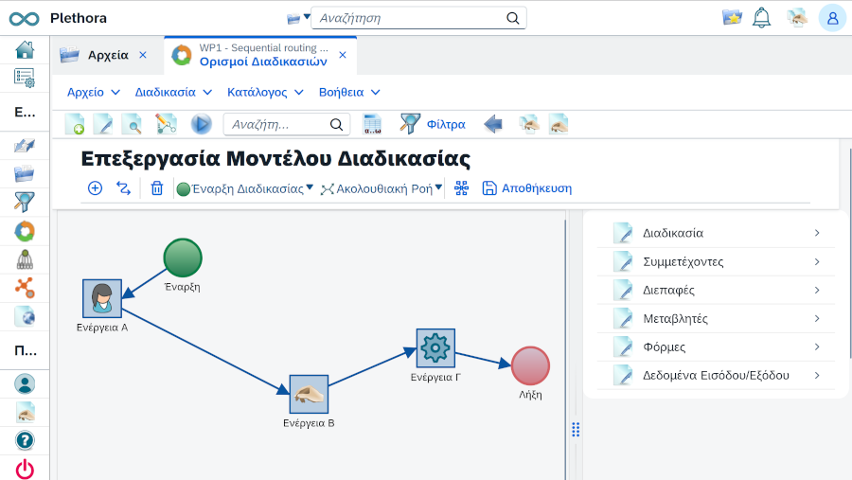Open the list settings sidebar icon
This screenshot has width=852, height=480.
[25, 79]
